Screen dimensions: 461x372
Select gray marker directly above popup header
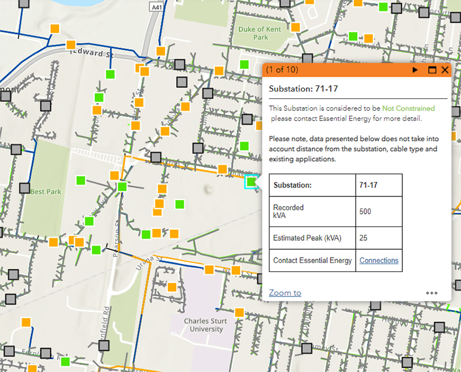[308, 58]
